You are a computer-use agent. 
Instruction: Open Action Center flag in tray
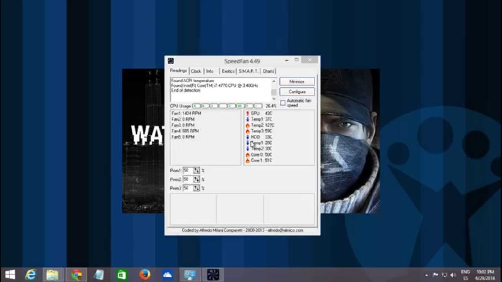click(x=435, y=275)
